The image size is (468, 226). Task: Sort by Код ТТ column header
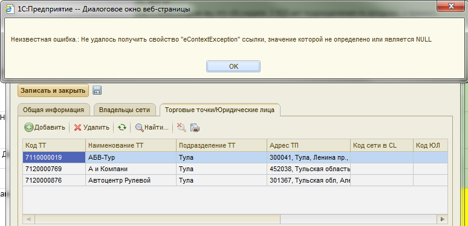(x=54, y=145)
